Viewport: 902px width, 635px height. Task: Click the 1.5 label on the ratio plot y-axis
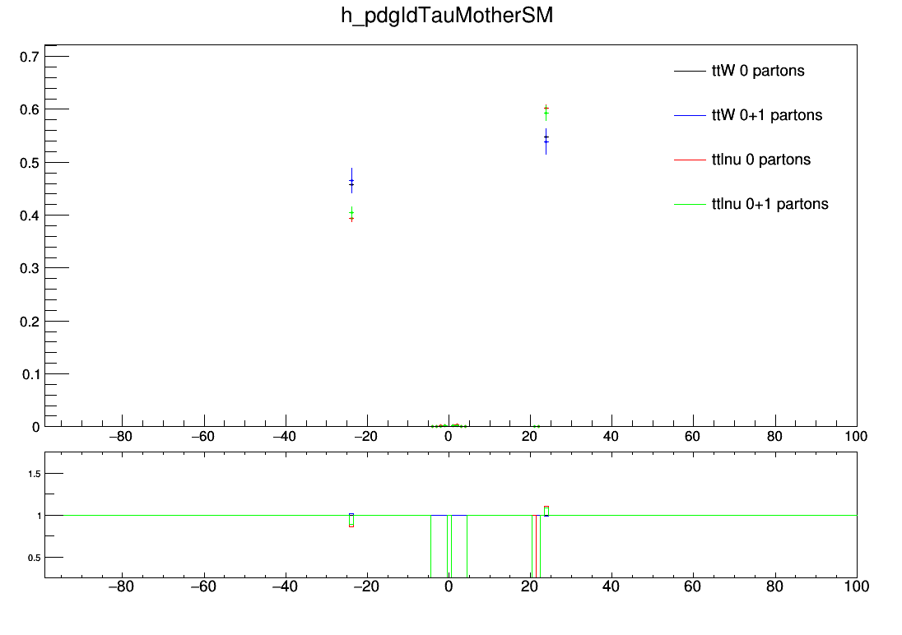[35, 474]
